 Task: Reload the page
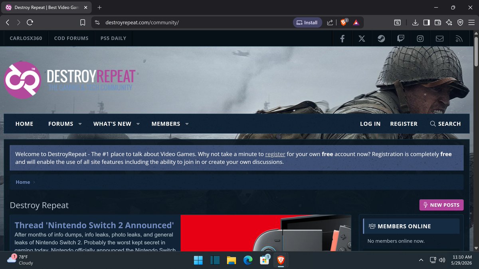point(30,23)
